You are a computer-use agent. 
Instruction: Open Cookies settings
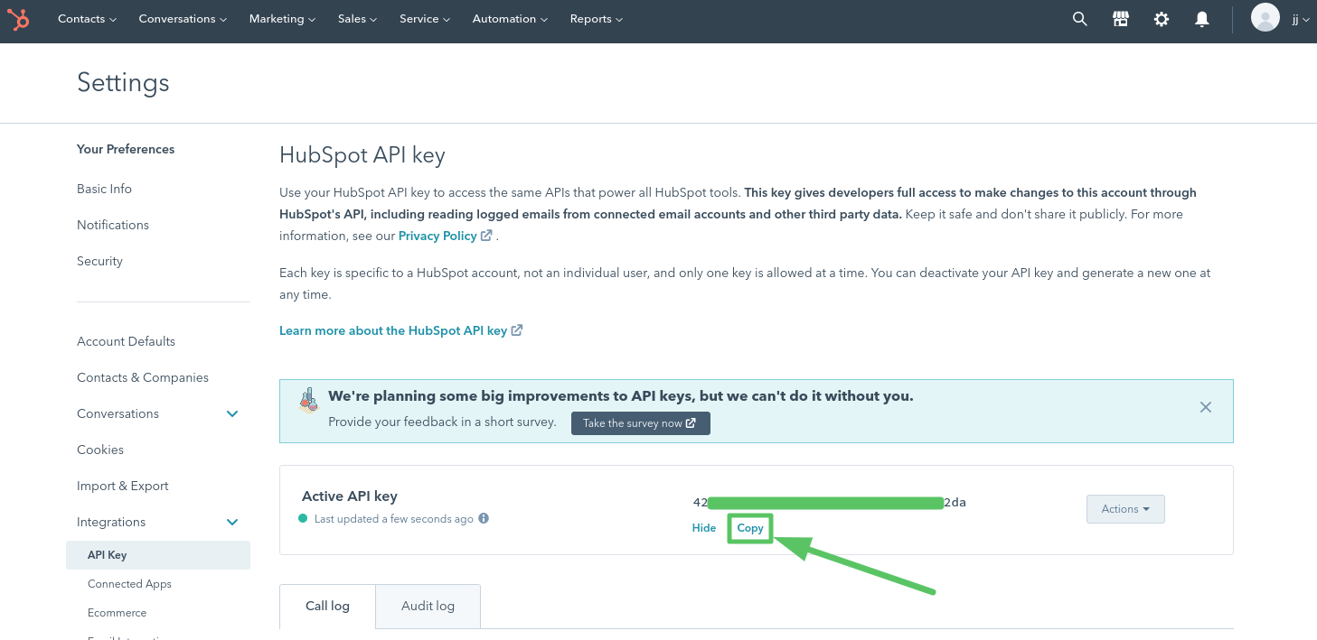[x=100, y=450]
